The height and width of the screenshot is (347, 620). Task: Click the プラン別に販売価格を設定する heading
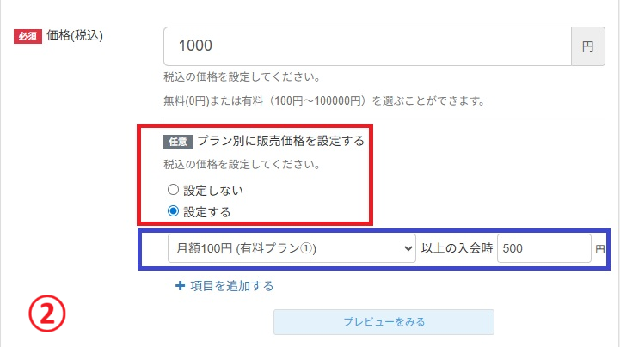click(280, 141)
